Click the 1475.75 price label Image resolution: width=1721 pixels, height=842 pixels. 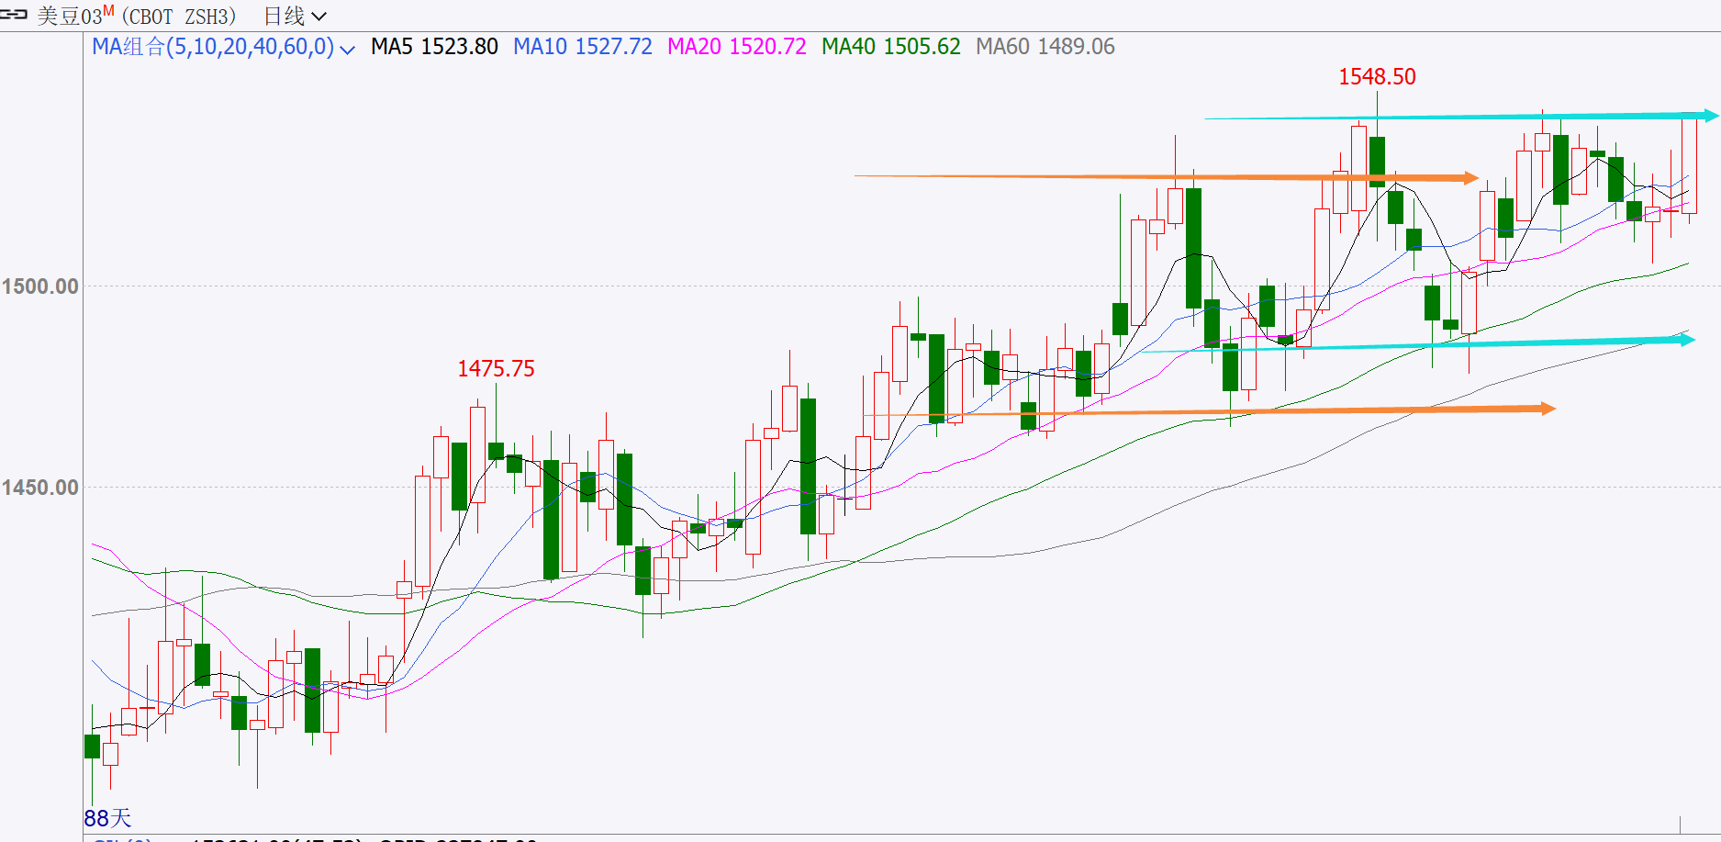tap(496, 369)
